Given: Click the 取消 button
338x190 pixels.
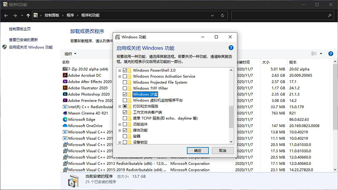Looking at the screenshot, I should coord(223,151).
